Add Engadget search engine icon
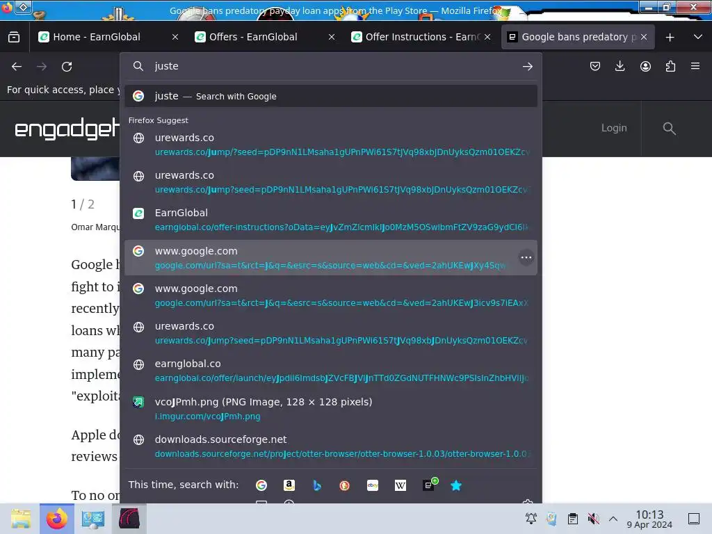 [428, 485]
